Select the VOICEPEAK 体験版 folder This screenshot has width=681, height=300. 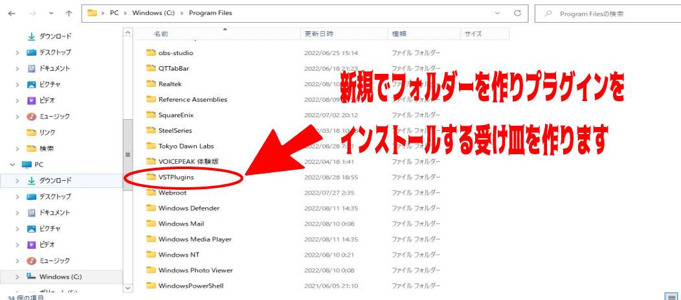coord(188,161)
